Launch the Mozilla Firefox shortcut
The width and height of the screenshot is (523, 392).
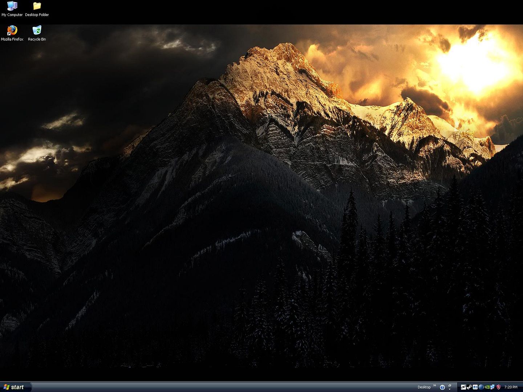(x=12, y=30)
